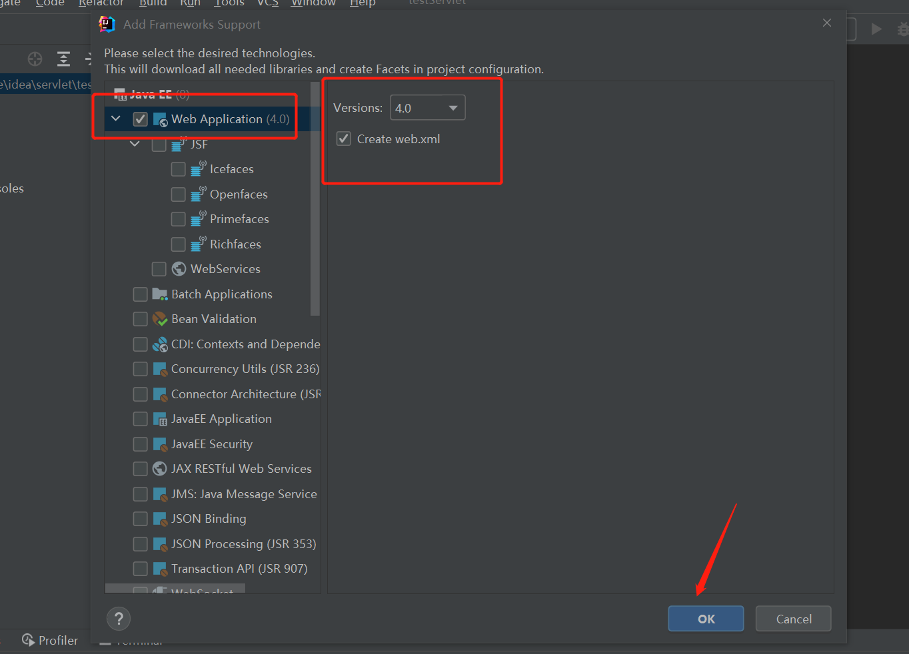Check the WebServices checkbox
The height and width of the screenshot is (654, 909).
159,269
